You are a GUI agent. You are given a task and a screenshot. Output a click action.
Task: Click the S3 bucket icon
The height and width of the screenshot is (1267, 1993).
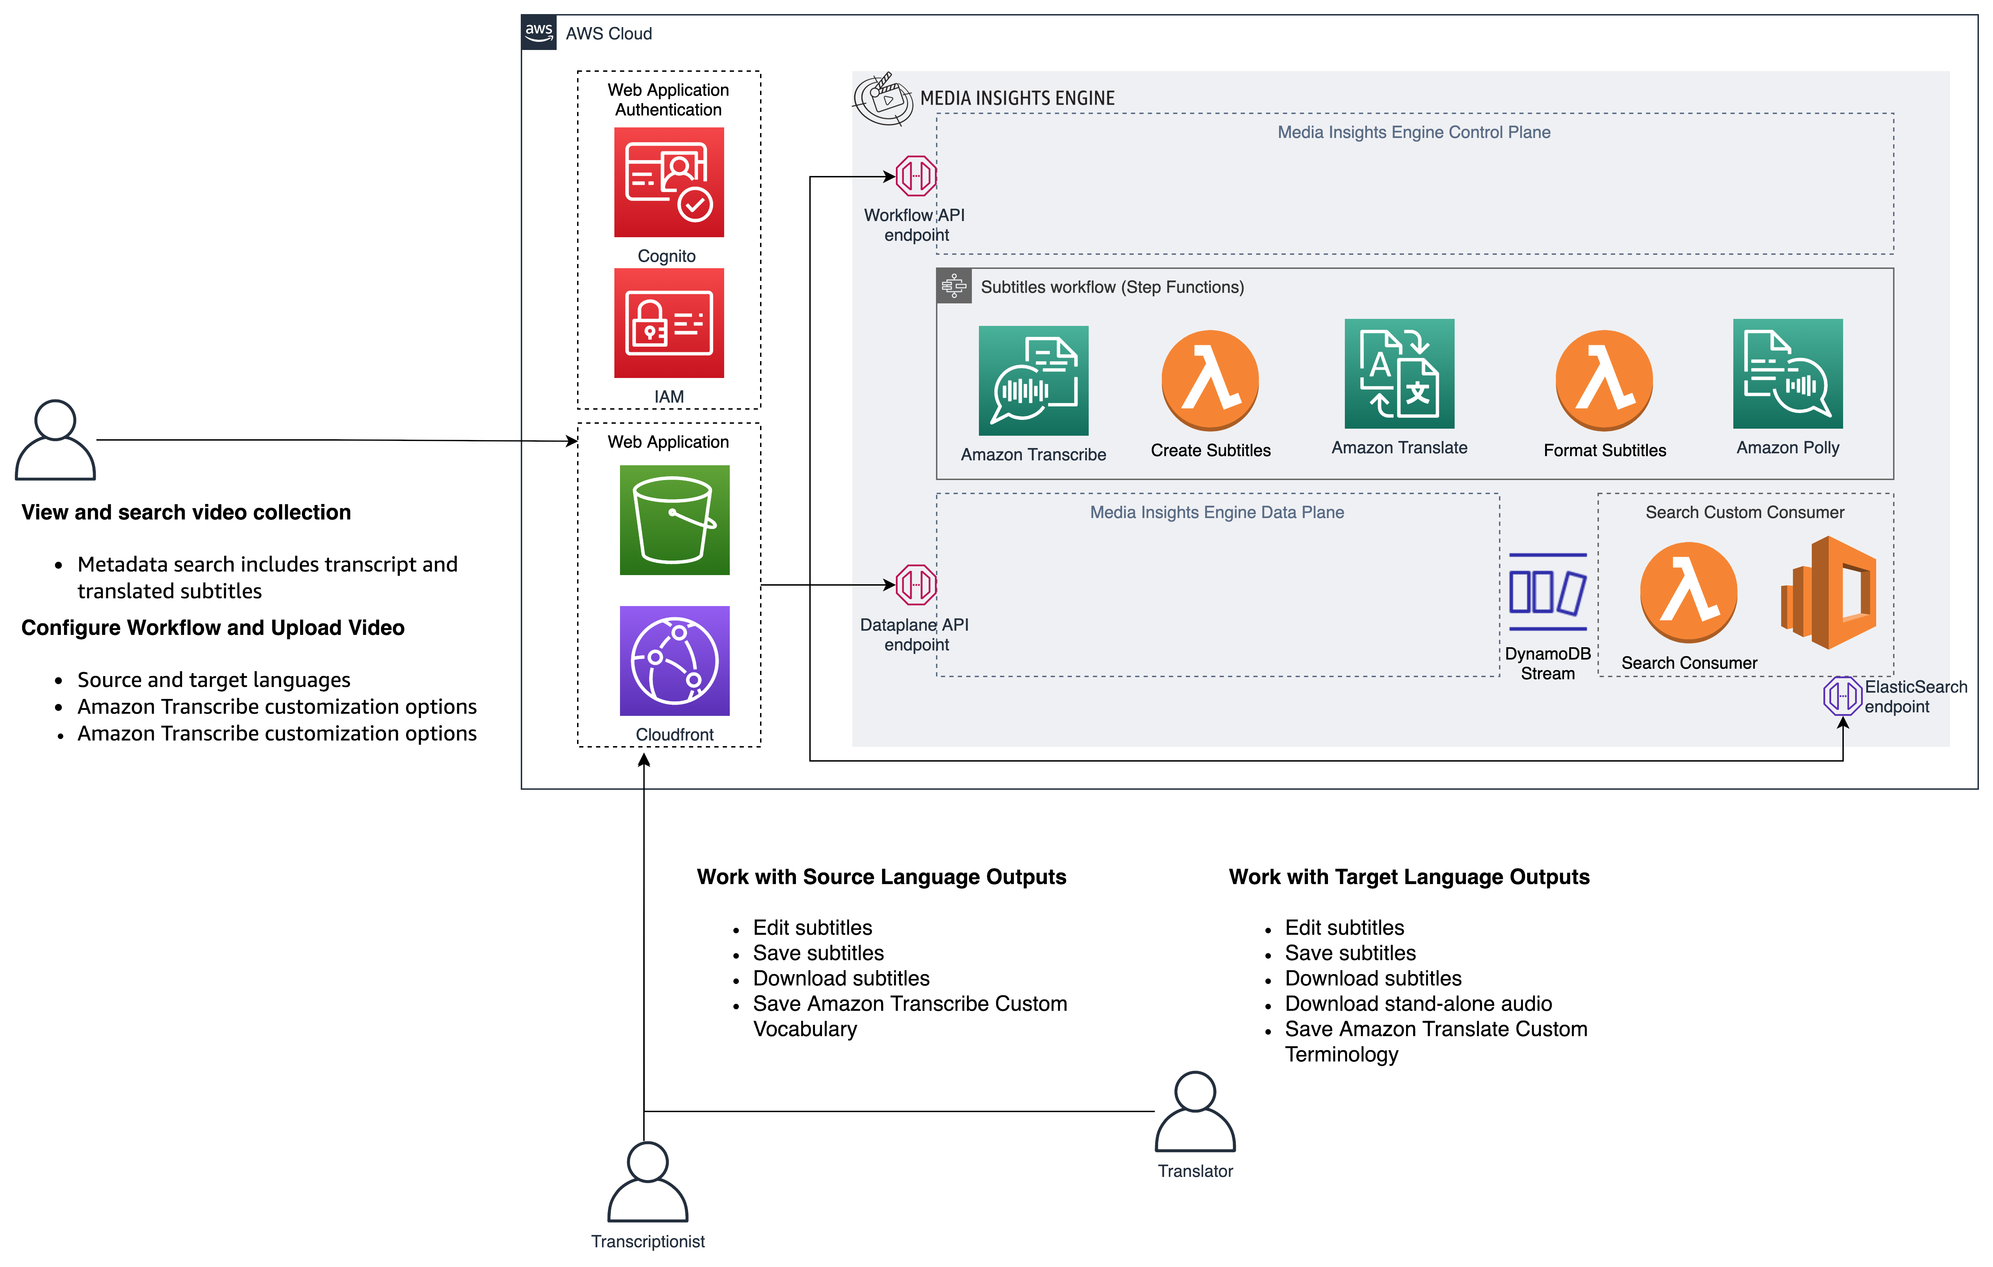pyautogui.click(x=675, y=520)
